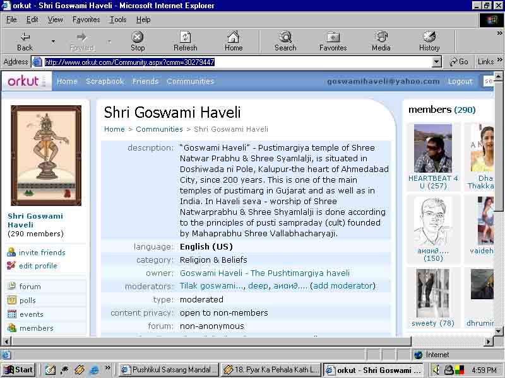Viewport: 505px width, 378px height.
Task: Open the sketch portrait member thumbnail
Action: coord(433,222)
